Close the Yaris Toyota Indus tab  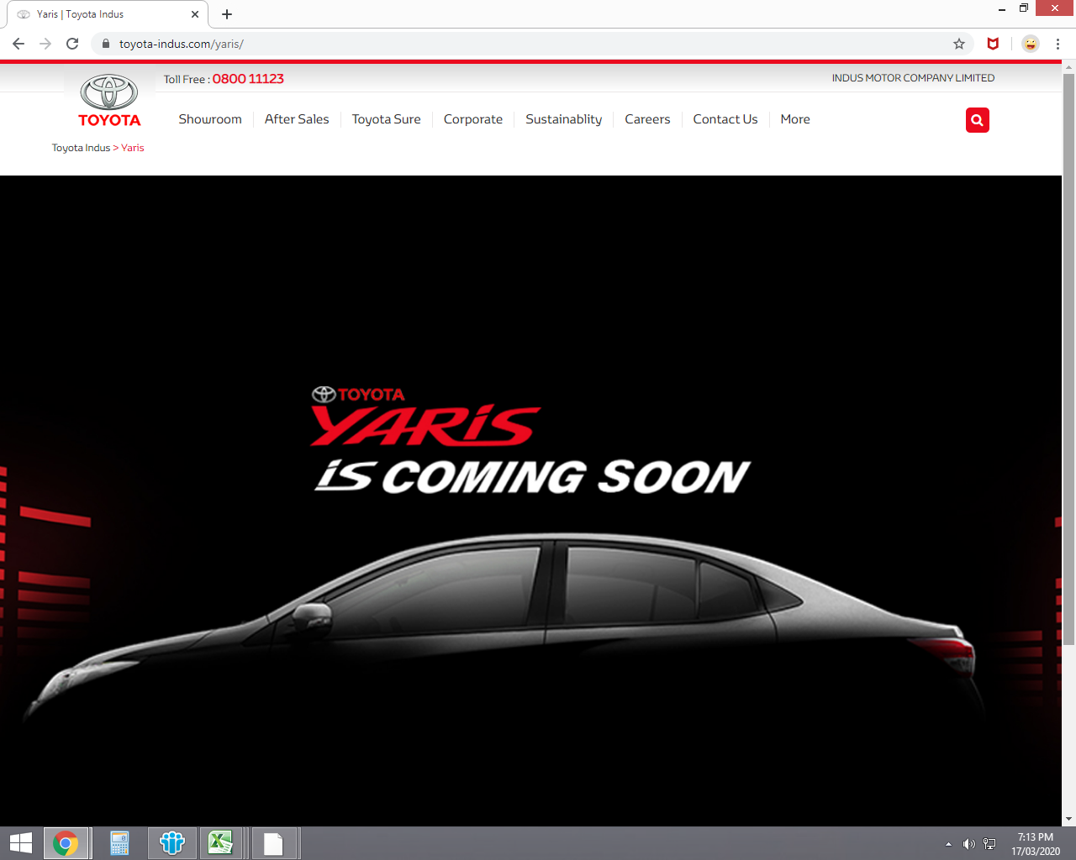click(195, 14)
